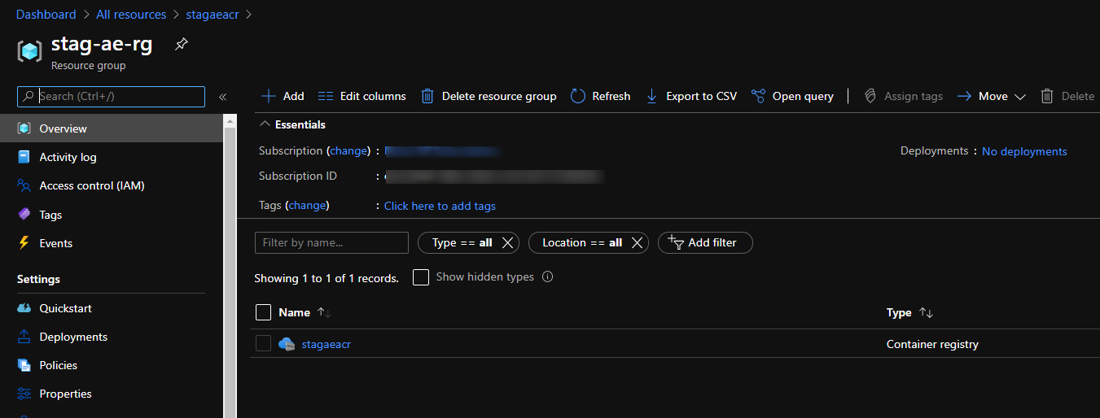Image resolution: width=1100 pixels, height=418 pixels.
Task: Open Deployments in the sidebar
Action: tap(112, 337)
